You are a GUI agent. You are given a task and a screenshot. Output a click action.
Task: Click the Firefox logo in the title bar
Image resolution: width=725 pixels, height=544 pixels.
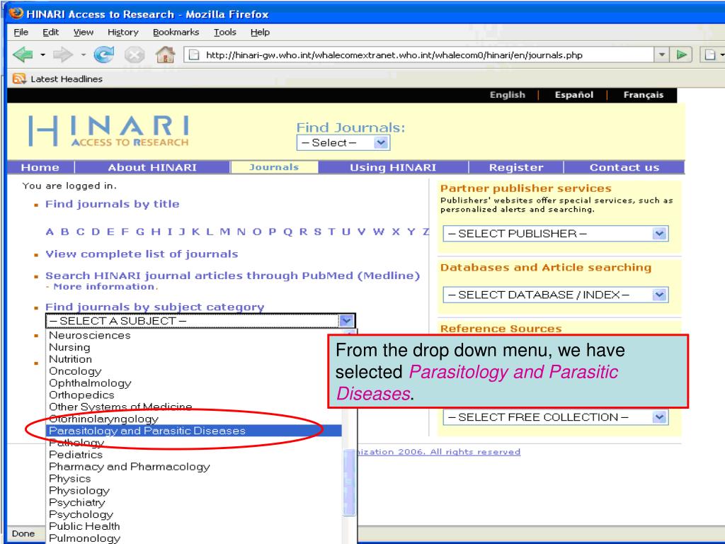point(16,13)
